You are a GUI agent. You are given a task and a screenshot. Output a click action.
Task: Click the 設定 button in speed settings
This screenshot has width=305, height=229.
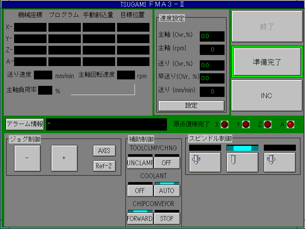point(191,106)
